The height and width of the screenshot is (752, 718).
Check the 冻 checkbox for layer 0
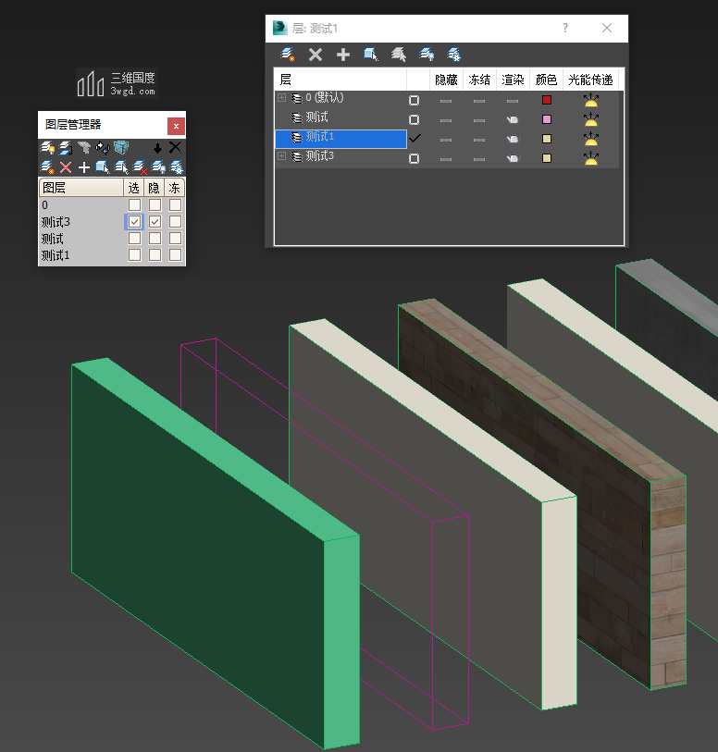pos(175,205)
